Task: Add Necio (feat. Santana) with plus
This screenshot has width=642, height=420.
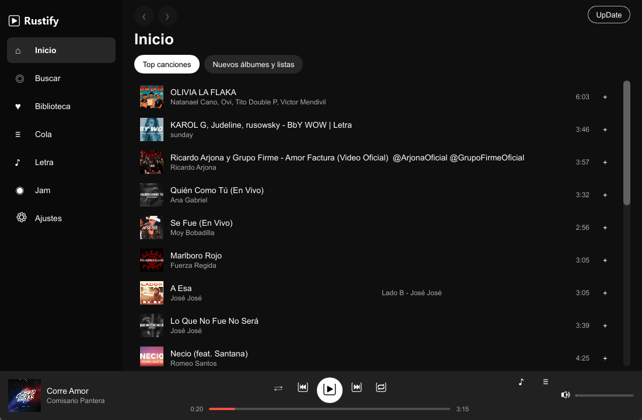Action: point(605,359)
